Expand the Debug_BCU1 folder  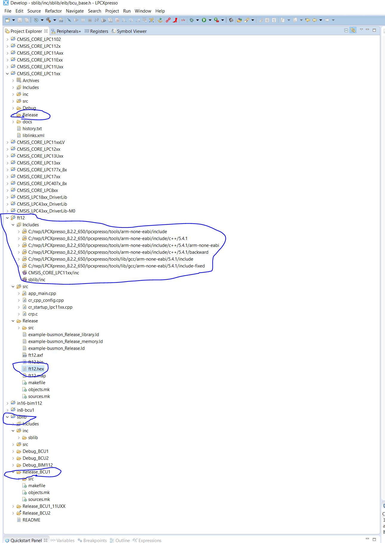click(13, 451)
